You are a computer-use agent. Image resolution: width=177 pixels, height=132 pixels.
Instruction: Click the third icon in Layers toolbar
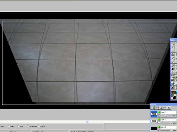point(161,108)
